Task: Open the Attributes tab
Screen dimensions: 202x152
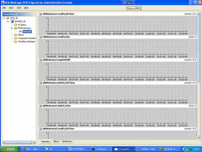Action: pos(67,141)
